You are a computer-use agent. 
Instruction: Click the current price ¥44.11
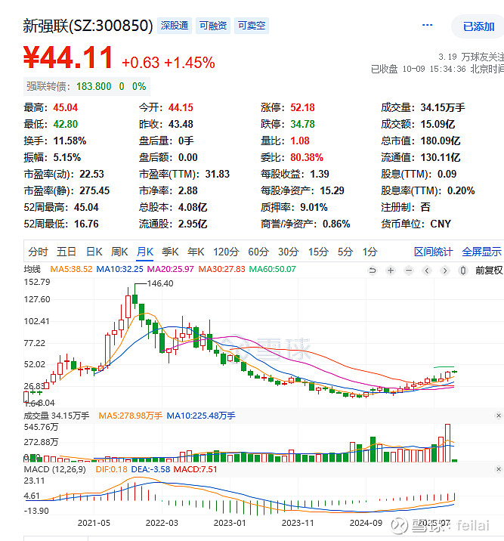tap(68, 57)
